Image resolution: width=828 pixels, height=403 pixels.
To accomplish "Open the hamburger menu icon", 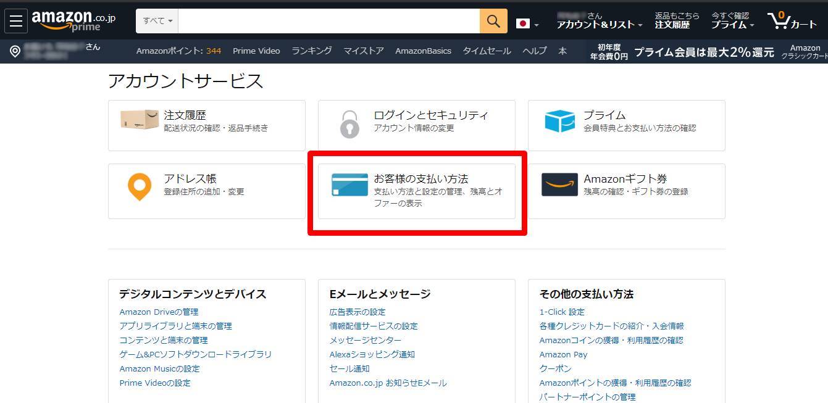I will (16, 21).
